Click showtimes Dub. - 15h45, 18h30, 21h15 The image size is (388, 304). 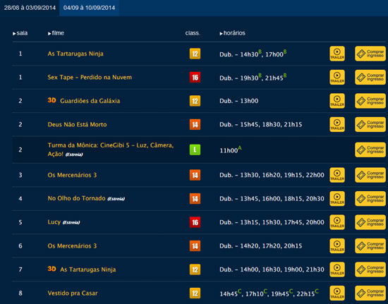[260, 124]
